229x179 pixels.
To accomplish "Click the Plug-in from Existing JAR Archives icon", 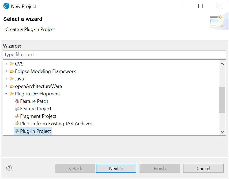I will point(17,124).
